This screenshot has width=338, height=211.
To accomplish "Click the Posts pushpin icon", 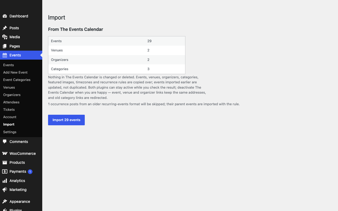I will click(x=5, y=28).
